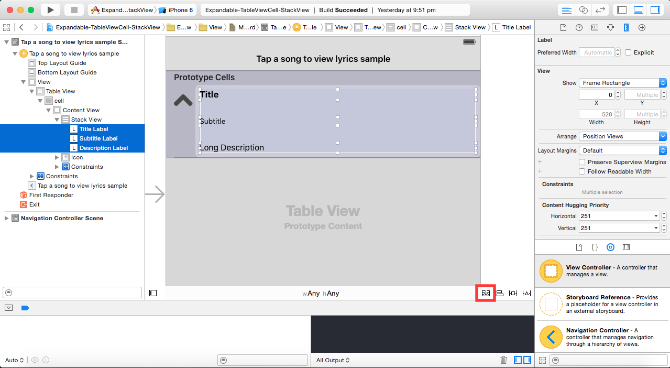Screen dimensions: 670x368
Task: Click the Width value field
Action: pyautogui.click(x=597, y=114)
